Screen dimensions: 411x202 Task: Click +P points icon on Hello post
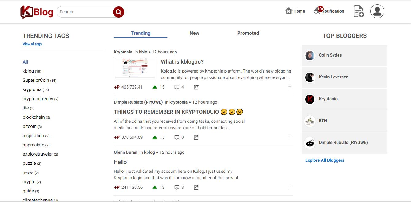117,188
